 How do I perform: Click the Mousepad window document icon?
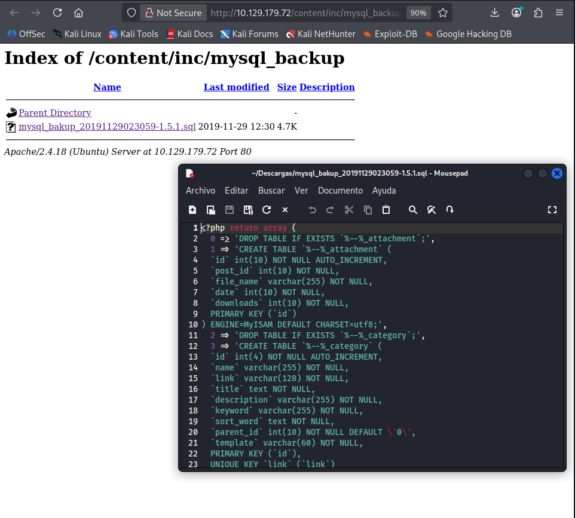(x=189, y=173)
